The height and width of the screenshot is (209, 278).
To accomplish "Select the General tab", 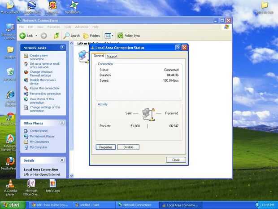I will [99, 56].
